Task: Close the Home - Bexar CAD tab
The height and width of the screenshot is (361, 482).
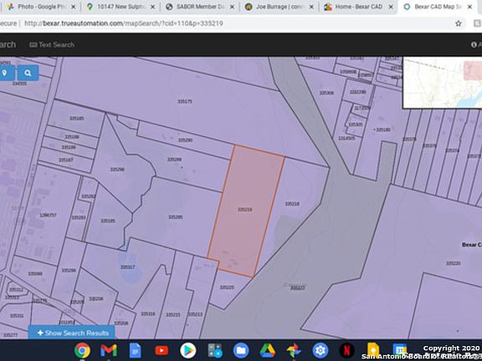Action: click(391, 7)
